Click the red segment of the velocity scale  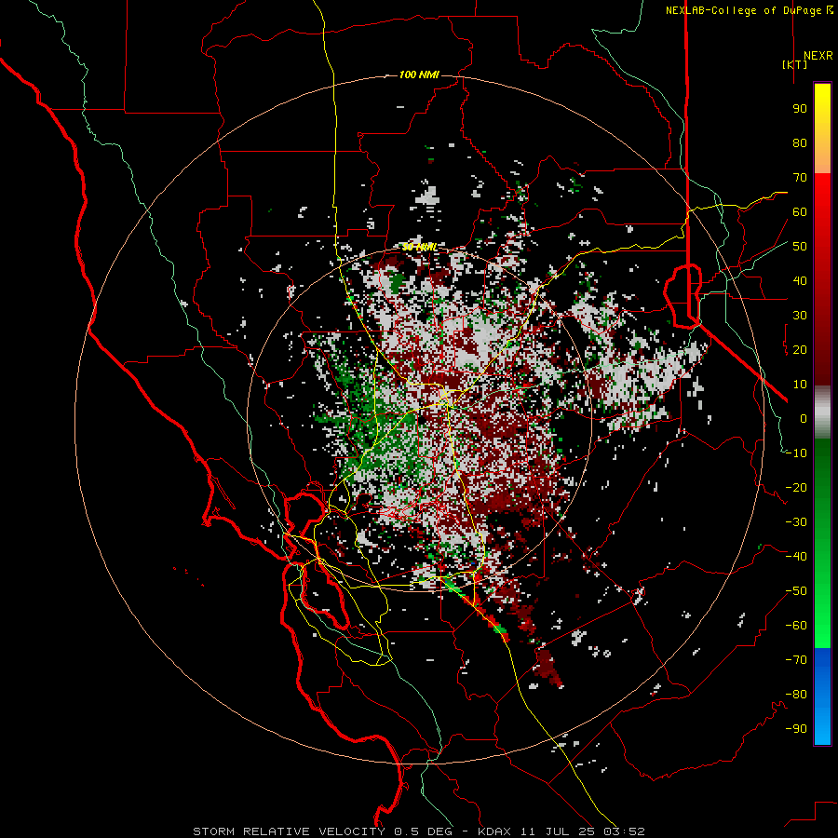tap(822, 279)
